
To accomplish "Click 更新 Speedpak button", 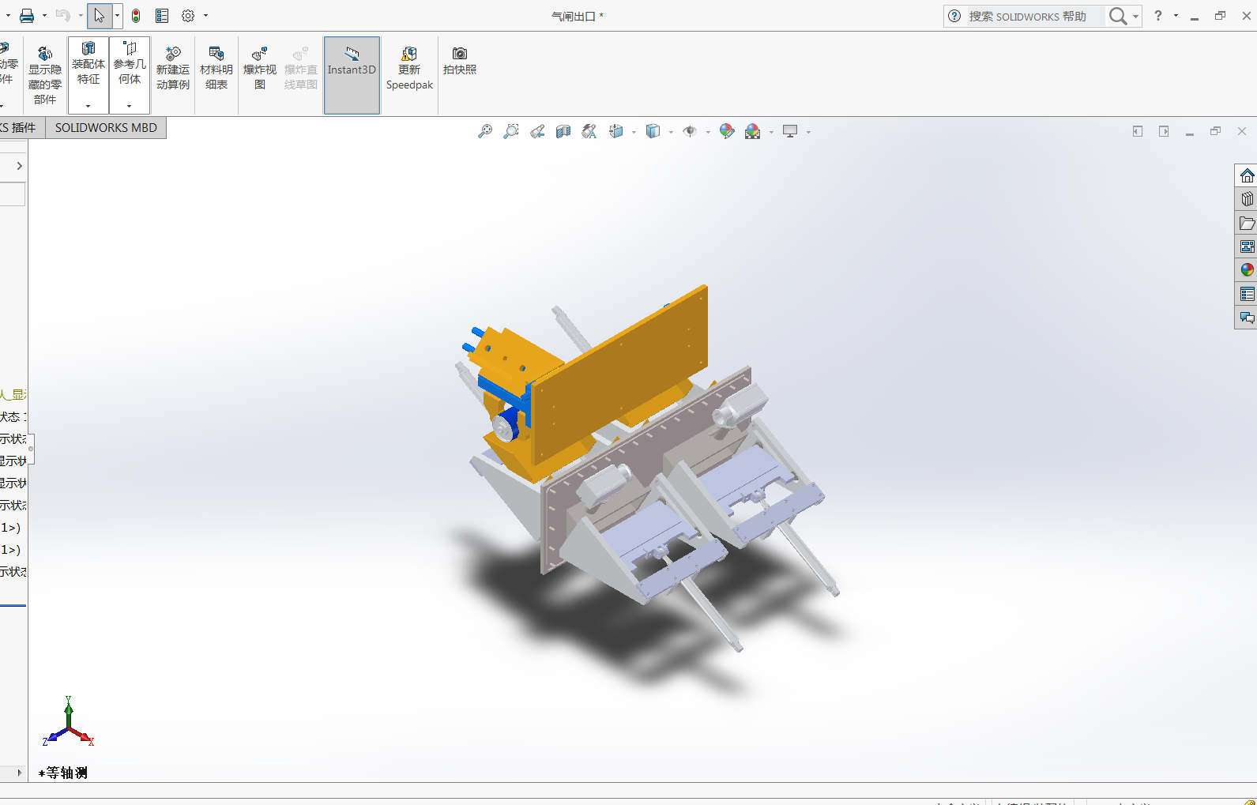I will pyautogui.click(x=409, y=68).
